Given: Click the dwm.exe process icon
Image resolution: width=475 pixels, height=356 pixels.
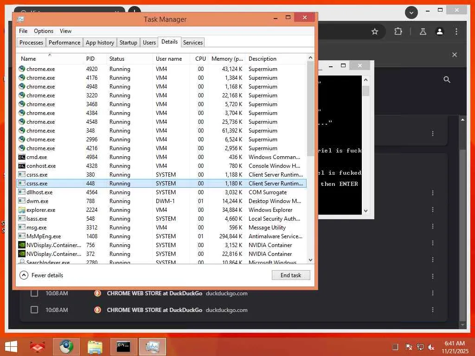Looking at the screenshot, I should coord(22,201).
